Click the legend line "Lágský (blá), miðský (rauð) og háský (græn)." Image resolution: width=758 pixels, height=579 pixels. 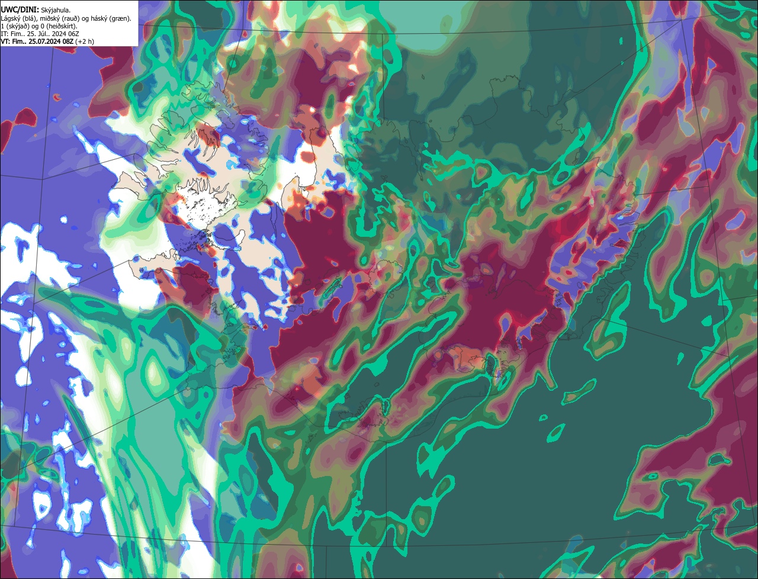pyautogui.click(x=66, y=18)
